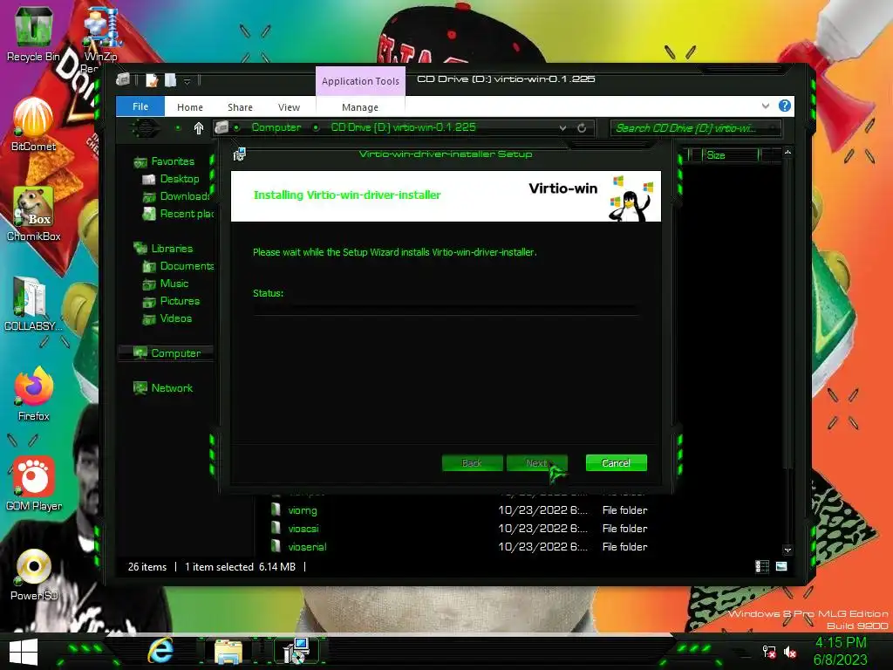Click file list scroll down arrow
The height and width of the screenshot is (670, 893).
[x=787, y=550]
